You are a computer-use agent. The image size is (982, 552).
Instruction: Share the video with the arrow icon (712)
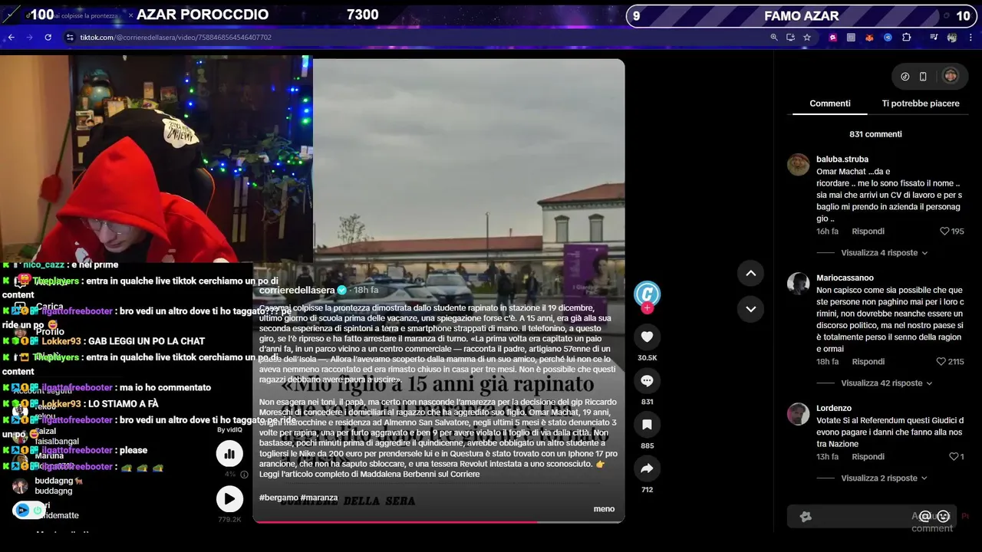647,468
